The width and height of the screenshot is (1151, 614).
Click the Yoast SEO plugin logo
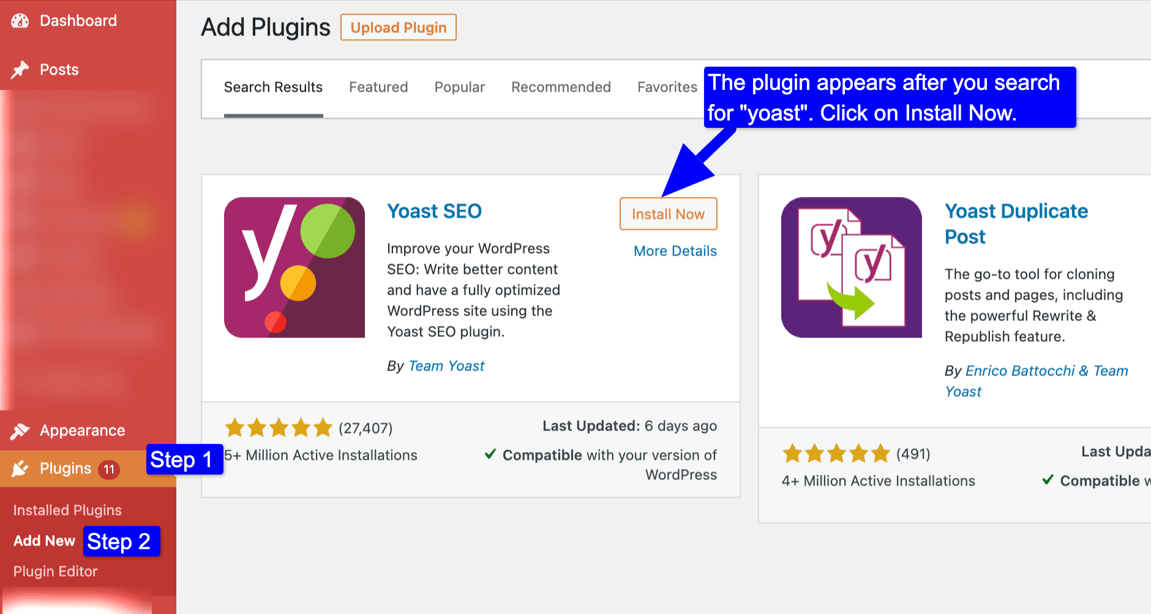294,267
